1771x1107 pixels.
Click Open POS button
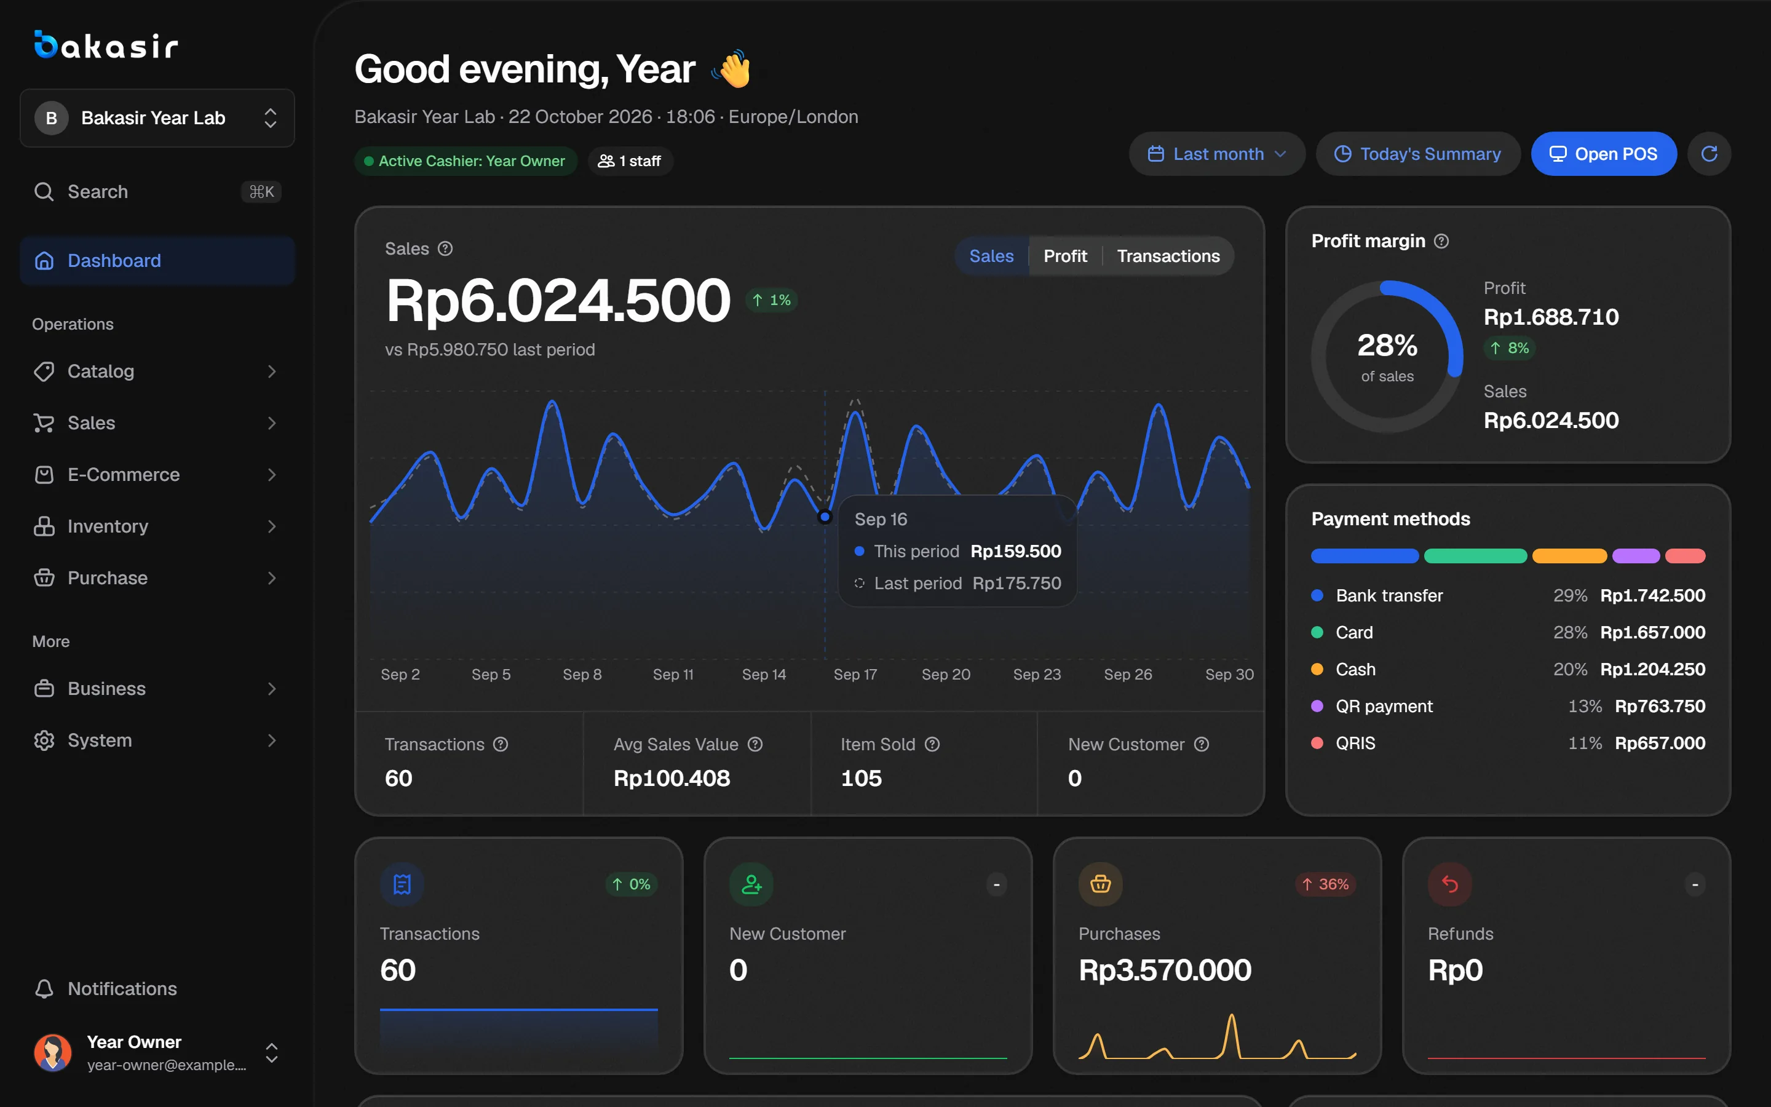1603,154
